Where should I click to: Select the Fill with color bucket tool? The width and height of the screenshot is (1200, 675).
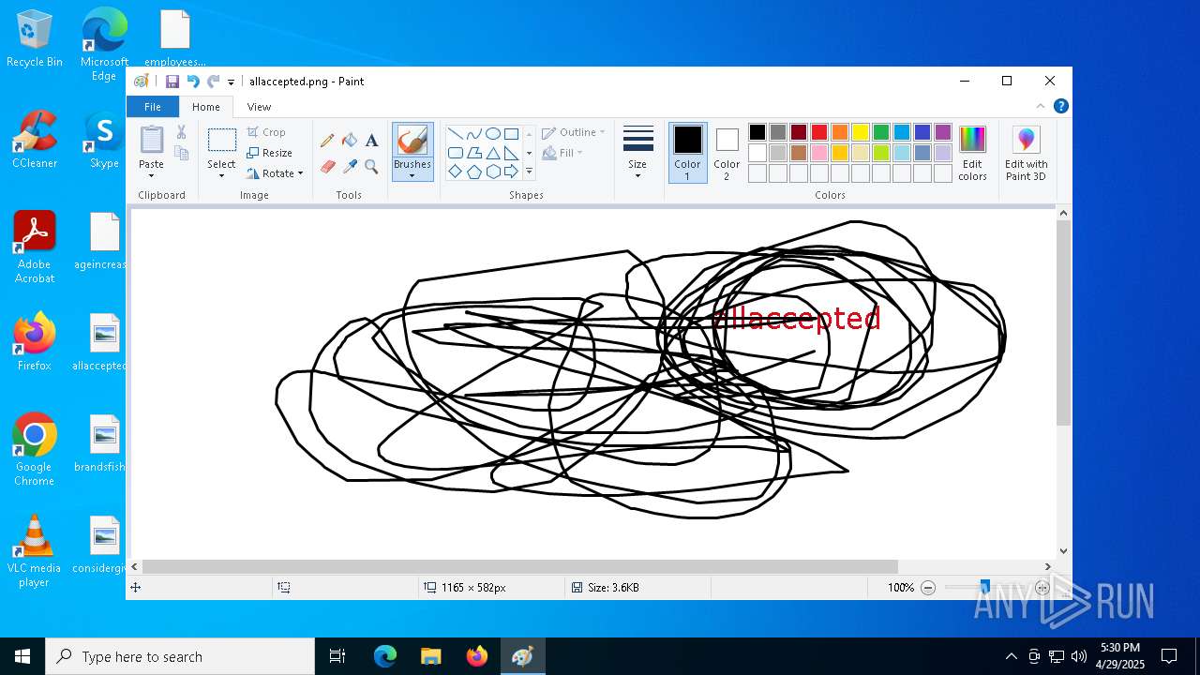pos(350,141)
